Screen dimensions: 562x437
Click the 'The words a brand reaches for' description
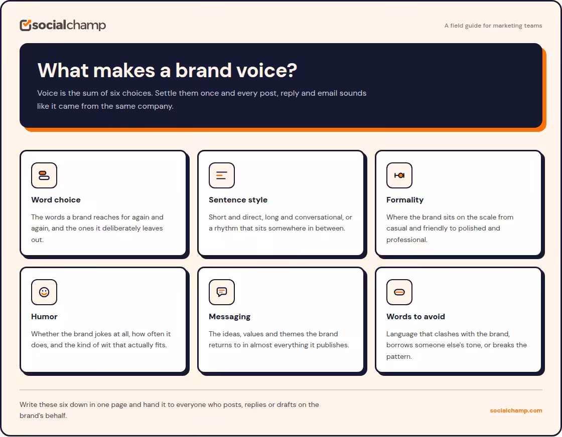(x=97, y=229)
